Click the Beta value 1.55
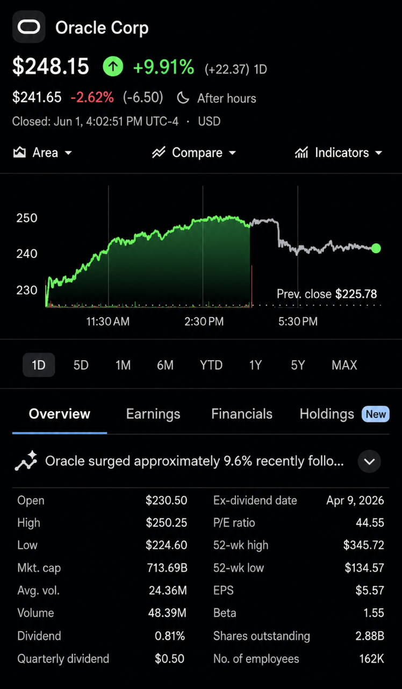 tap(374, 613)
